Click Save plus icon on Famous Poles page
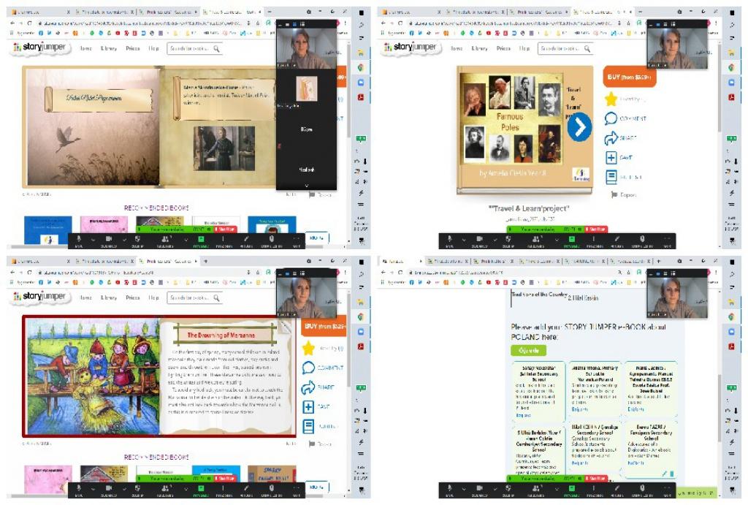Viewport: 748px width, 505px height. (x=611, y=158)
